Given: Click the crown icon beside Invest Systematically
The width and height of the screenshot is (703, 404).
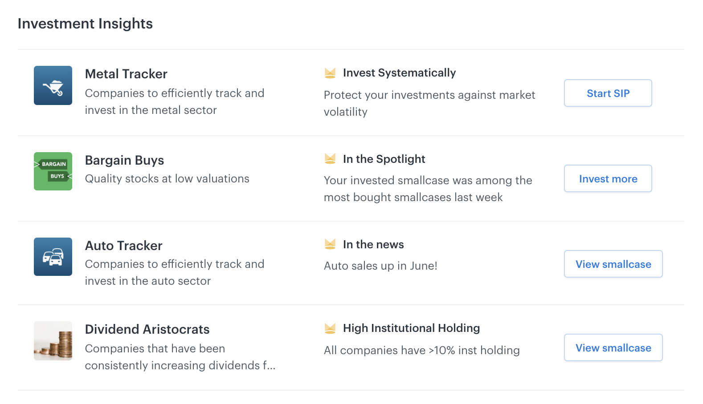Looking at the screenshot, I should [330, 73].
